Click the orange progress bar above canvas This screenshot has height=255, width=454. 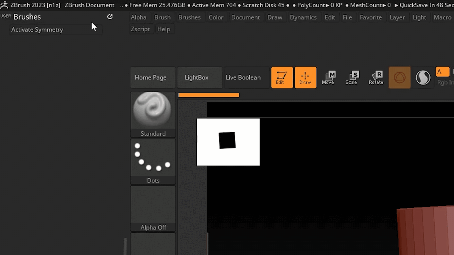209,95
